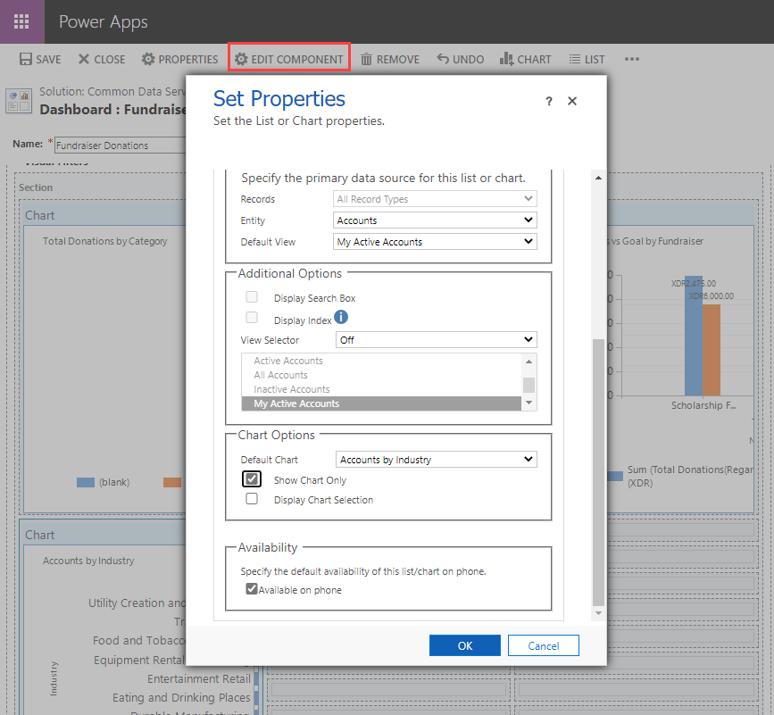Click the dashboard icon beside the solution title
The image size is (774, 715).
coord(19,101)
